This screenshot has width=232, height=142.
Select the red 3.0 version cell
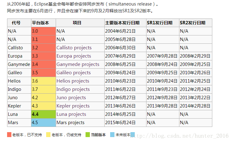tap(43, 31)
